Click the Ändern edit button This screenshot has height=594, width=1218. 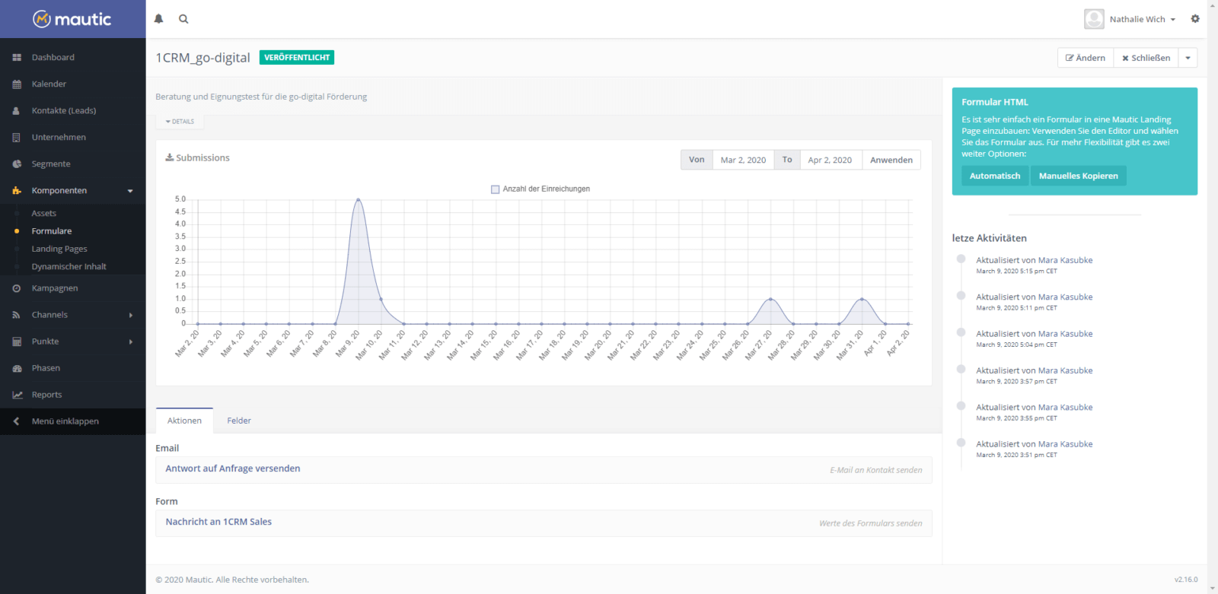(x=1086, y=58)
